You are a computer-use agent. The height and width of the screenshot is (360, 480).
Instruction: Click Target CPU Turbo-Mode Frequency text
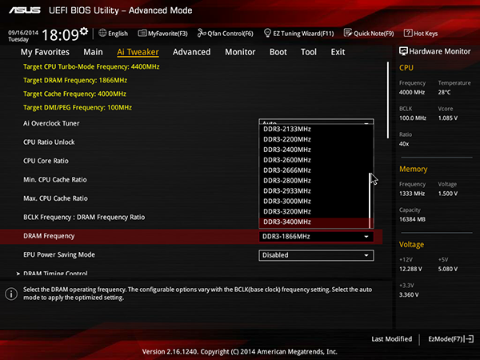tap(91, 66)
